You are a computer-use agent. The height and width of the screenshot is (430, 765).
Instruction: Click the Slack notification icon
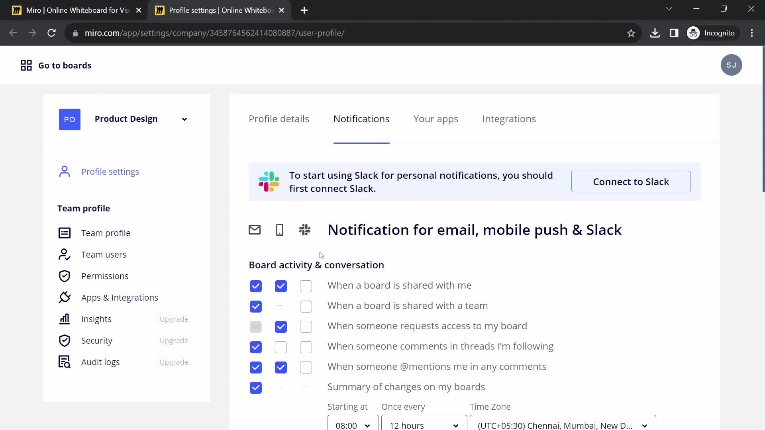click(x=305, y=229)
